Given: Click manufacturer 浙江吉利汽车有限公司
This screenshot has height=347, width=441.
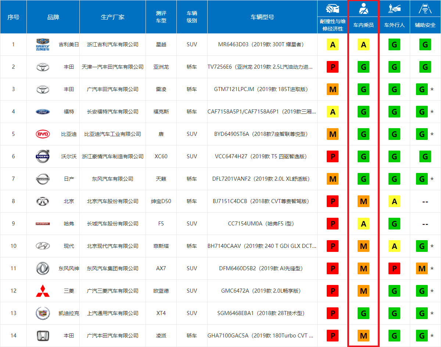Looking at the screenshot, I should click(112, 44).
